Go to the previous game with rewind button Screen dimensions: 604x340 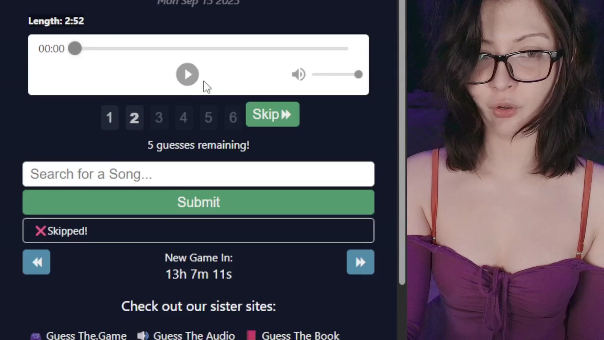pyautogui.click(x=36, y=262)
